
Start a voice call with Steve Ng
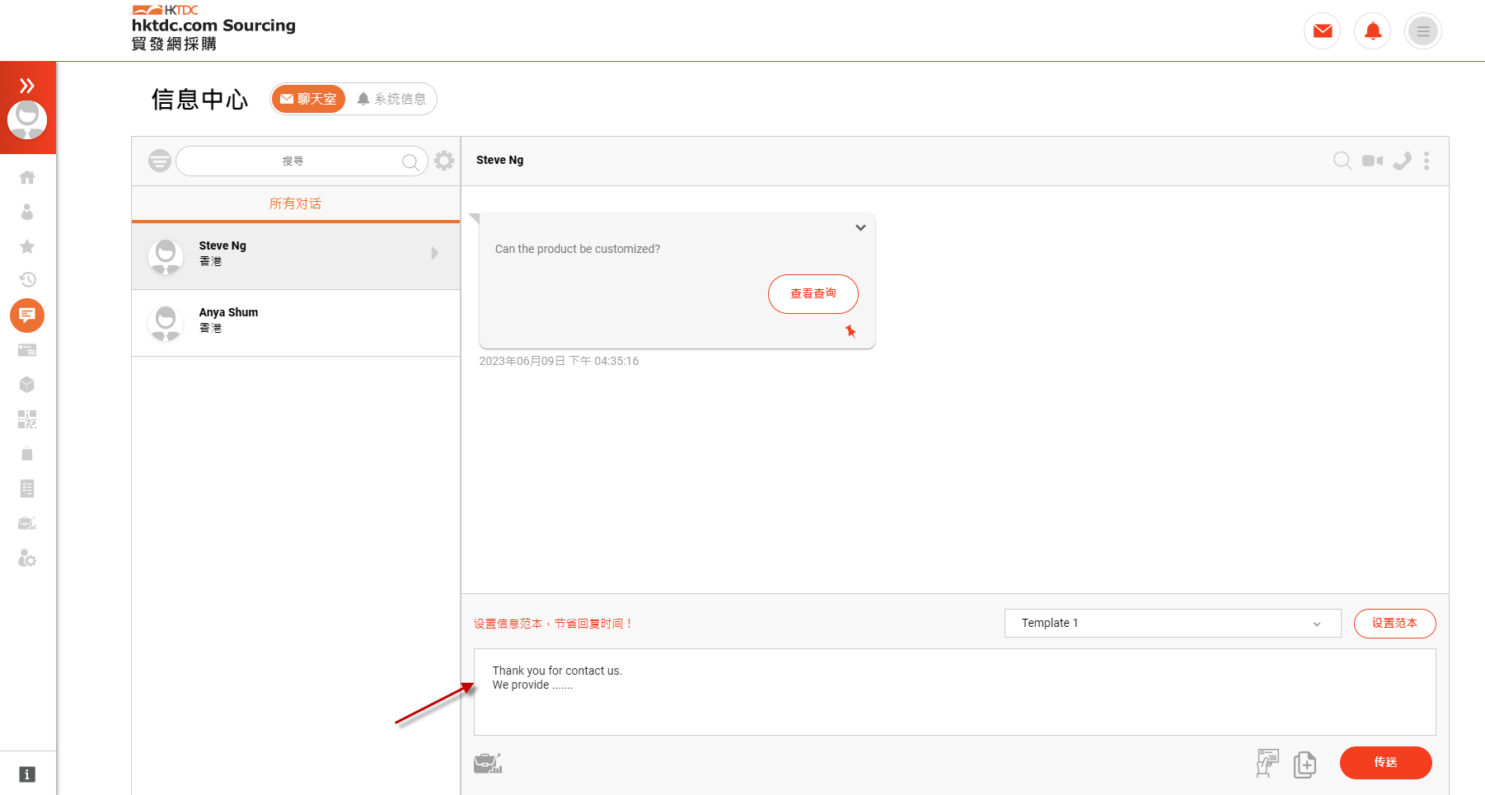pyautogui.click(x=1402, y=161)
